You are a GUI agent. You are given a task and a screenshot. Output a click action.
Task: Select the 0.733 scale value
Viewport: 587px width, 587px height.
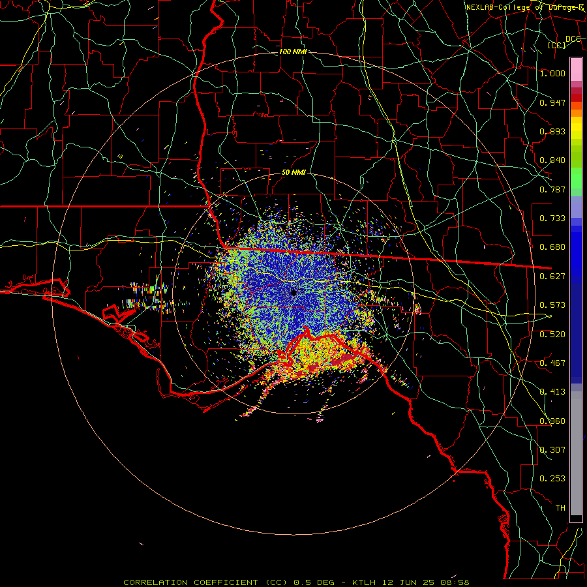(552, 218)
